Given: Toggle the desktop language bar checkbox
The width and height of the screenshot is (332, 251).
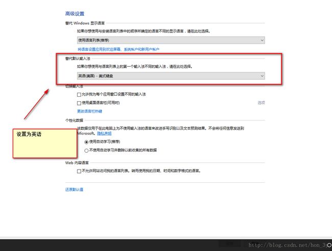Looking at the screenshot, I should (79, 103).
